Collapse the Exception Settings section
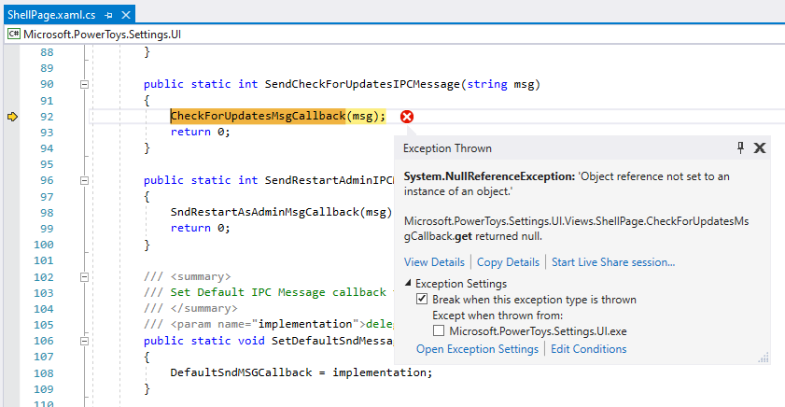785x407 pixels. tap(409, 283)
